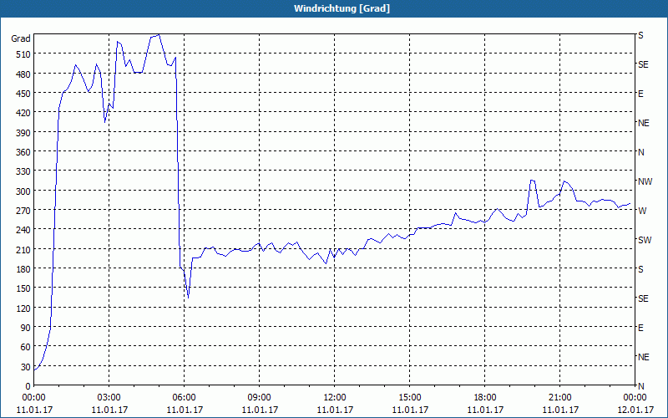This screenshot has height=418, width=668.
Task: Click the SW compass direction label
Action: click(x=645, y=240)
